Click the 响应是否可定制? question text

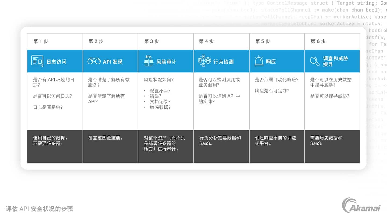coord(272,91)
